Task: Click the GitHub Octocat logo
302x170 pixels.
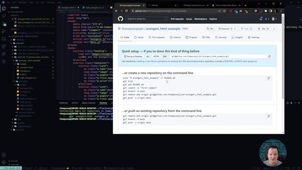Action: tap(120, 19)
